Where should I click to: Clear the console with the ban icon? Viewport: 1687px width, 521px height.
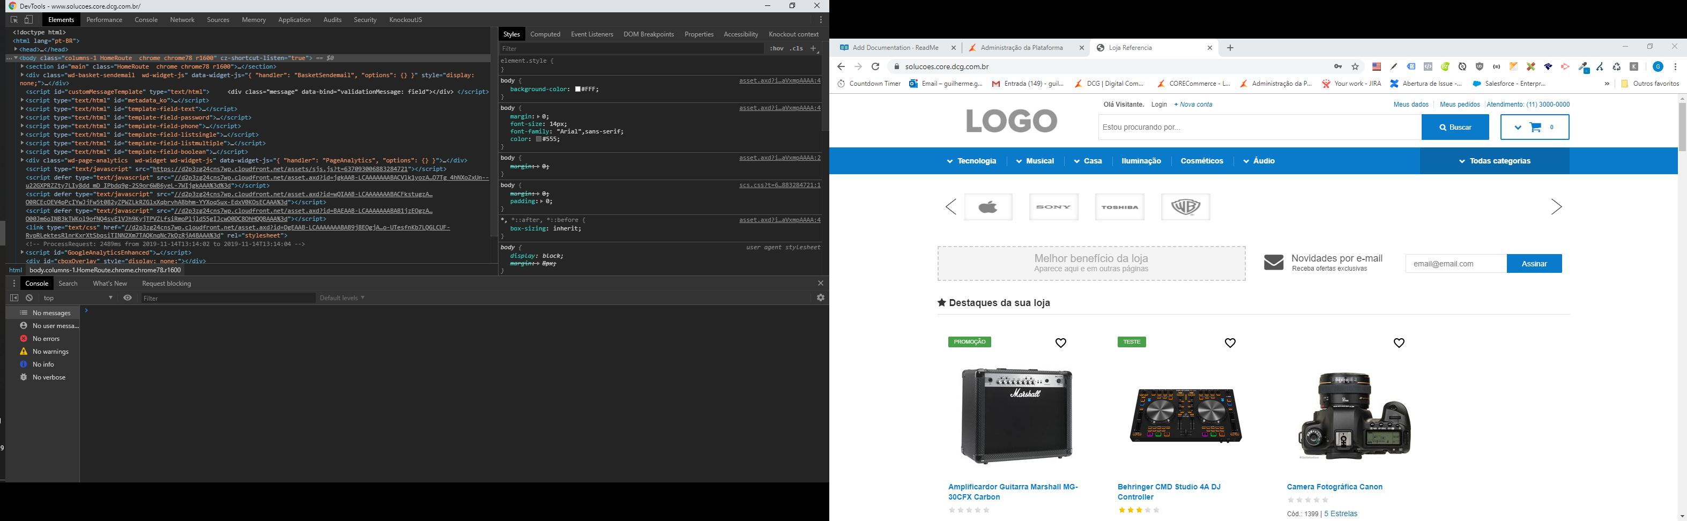click(x=29, y=298)
